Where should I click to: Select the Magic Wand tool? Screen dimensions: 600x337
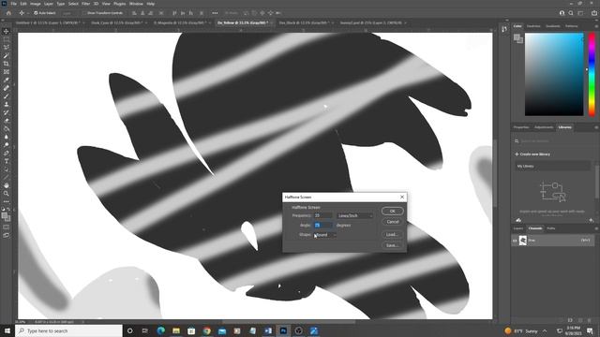click(x=7, y=56)
